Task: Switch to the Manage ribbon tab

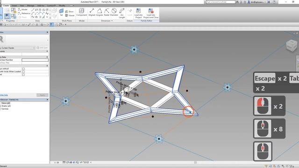Action: pyautogui.click(x=30, y=6)
